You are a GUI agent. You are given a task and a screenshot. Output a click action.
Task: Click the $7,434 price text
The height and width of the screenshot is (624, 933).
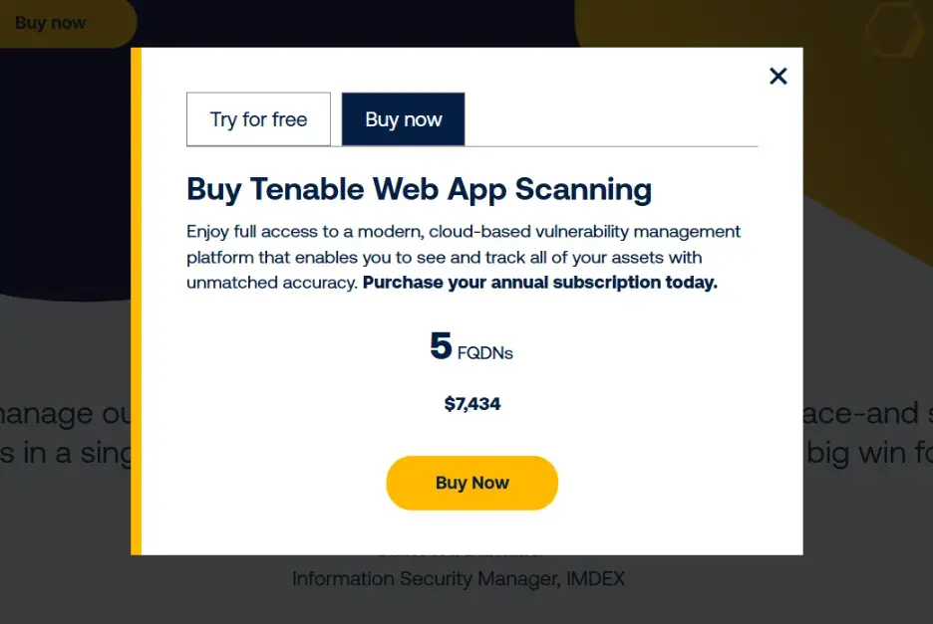coord(471,404)
